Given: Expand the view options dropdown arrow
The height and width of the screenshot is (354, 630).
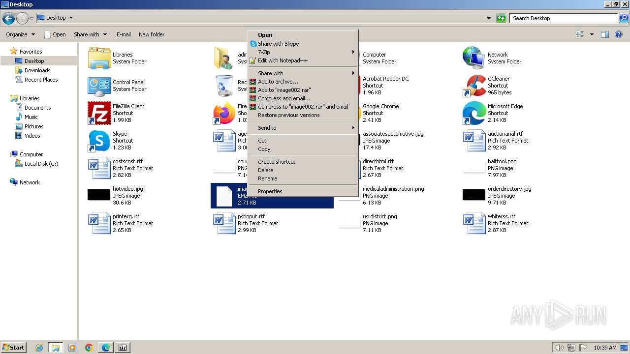Looking at the screenshot, I should coord(592,34).
